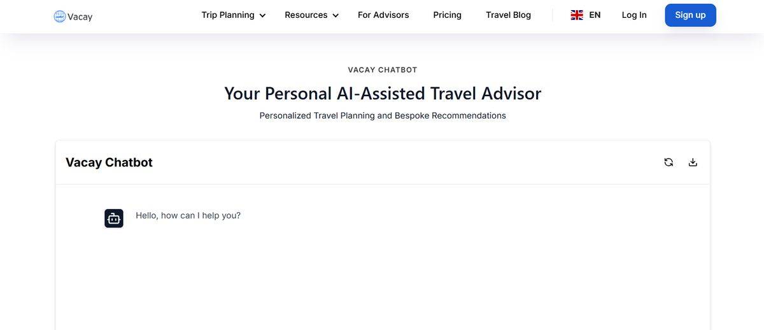Open the Resources menu
Screen dimensions: 764x330
pyautogui.click(x=306, y=15)
